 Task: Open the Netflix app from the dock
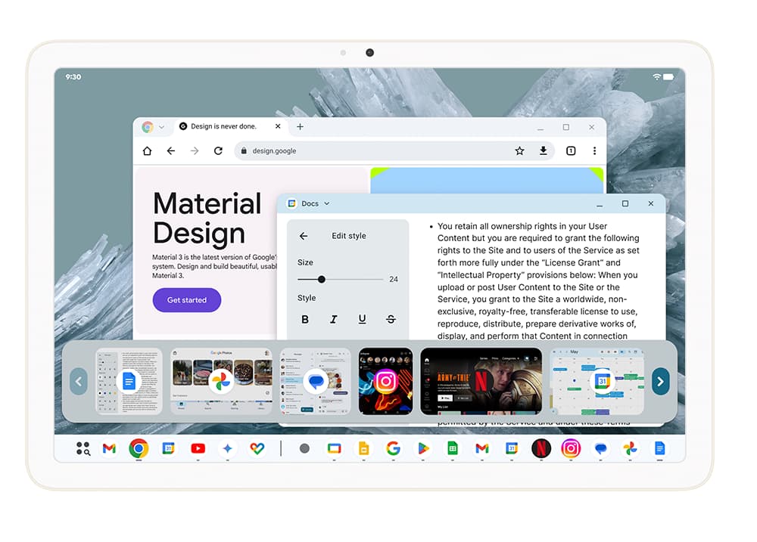pyautogui.click(x=541, y=448)
